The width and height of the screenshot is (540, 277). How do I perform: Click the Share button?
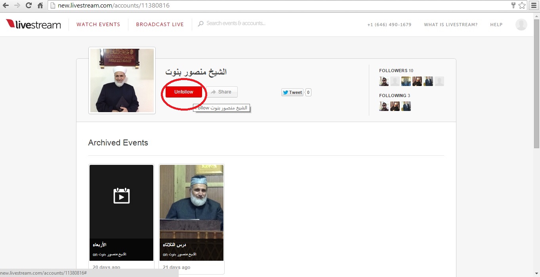tap(222, 92)
